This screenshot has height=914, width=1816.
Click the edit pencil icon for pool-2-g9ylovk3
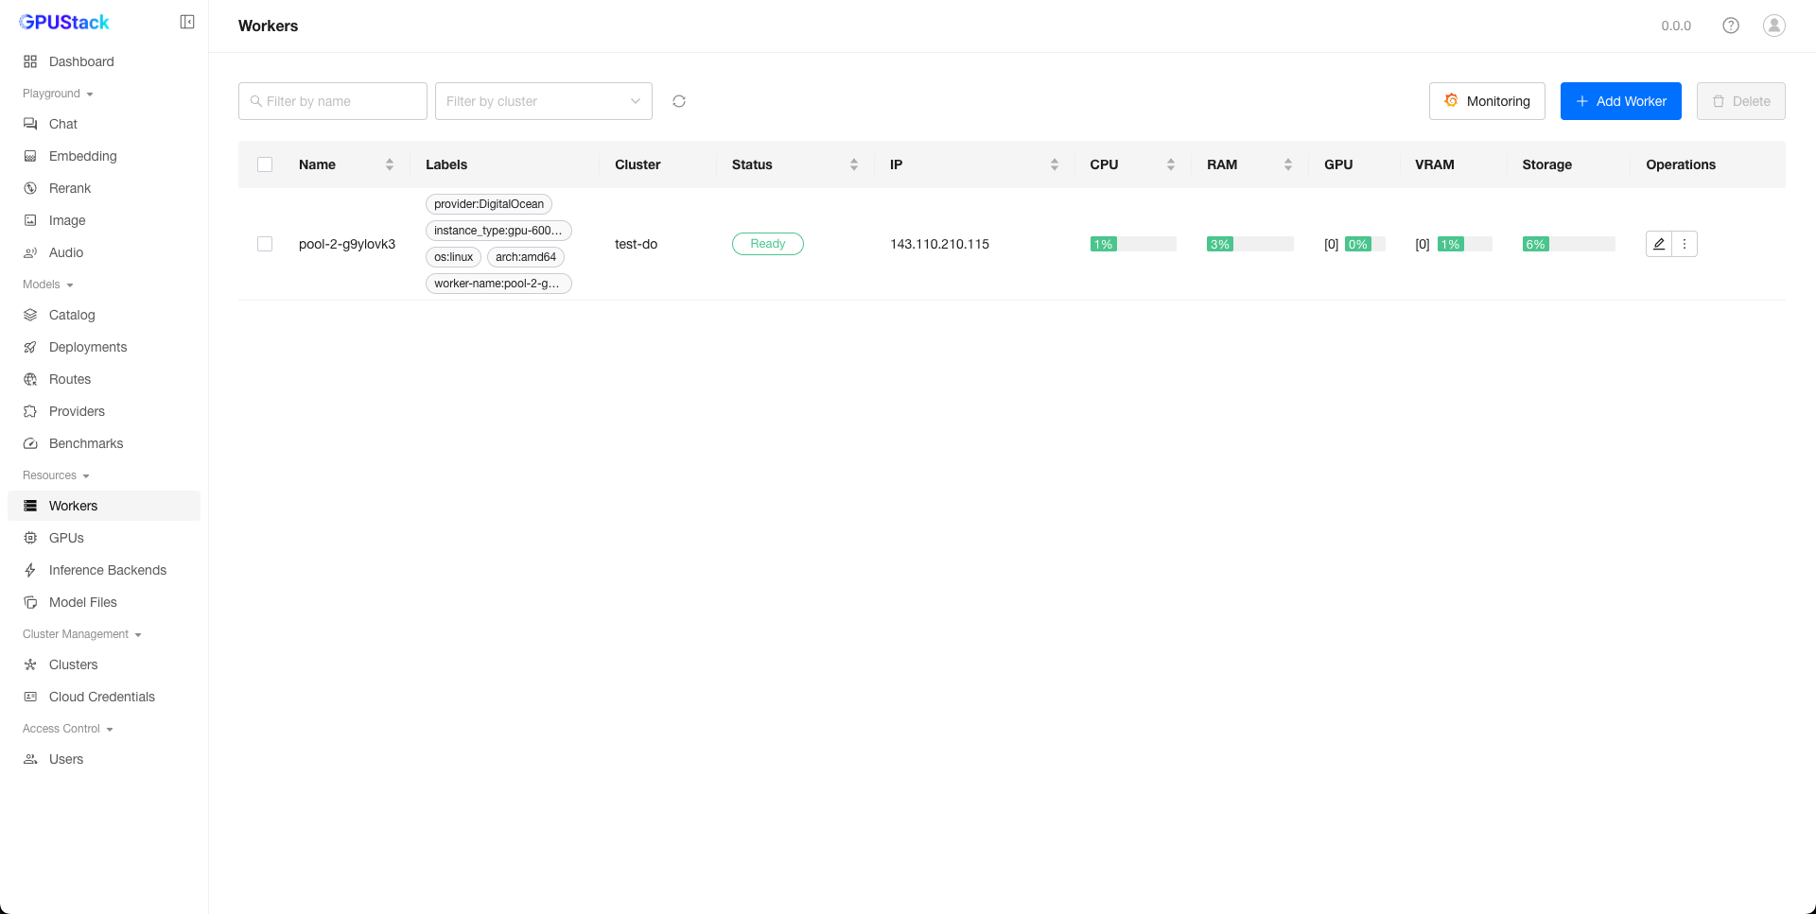tap(1658, 244)
